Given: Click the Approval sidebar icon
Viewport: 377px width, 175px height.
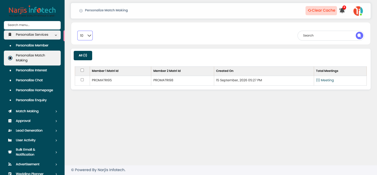Looking at the screenshot, I should click(x=10, y=121).
